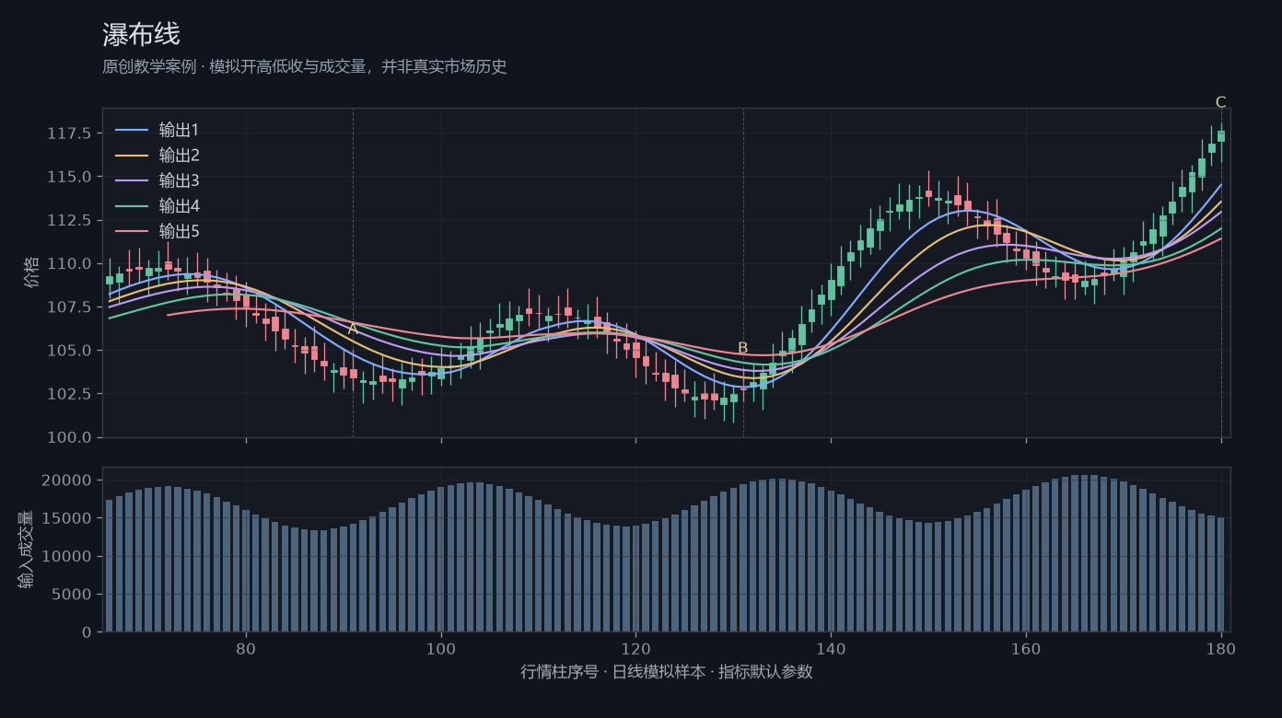Select legend entry 输出3
1282x718 pixels.
[179, 180]
